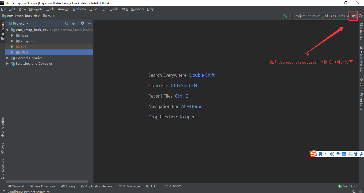Viewport: 364px width, 193px height.
Task: Open the Run menu
Action: point(103,9)
